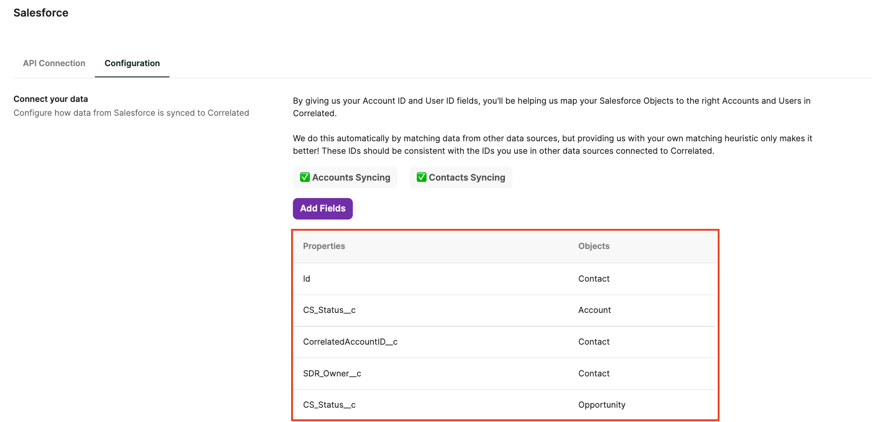The image size is (872, 422).
Task: Click the Contacts Syncing status badge
Action: [x=461, y=177]
